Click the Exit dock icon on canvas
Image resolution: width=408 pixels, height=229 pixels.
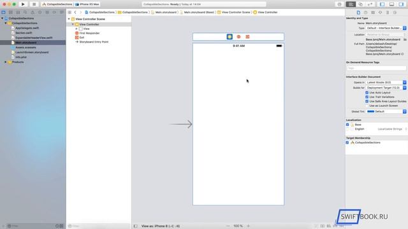[x=247, y=37]
